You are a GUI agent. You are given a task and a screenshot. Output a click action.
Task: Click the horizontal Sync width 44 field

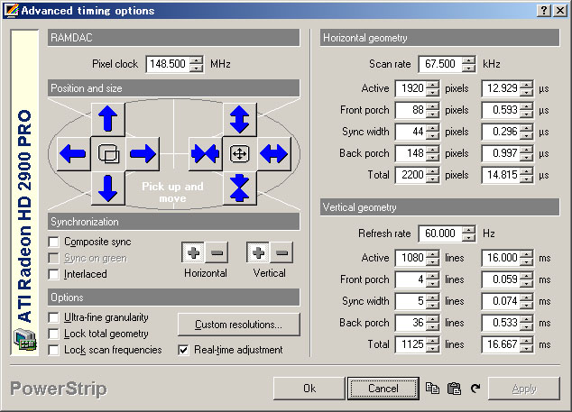click(x=411, y=132)
